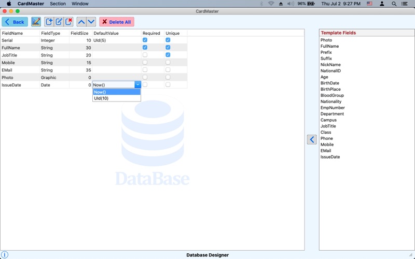Select Suffix in the Template Fields list
The height and width of the screenshot is (259, 415).
[x=326, y=59]
